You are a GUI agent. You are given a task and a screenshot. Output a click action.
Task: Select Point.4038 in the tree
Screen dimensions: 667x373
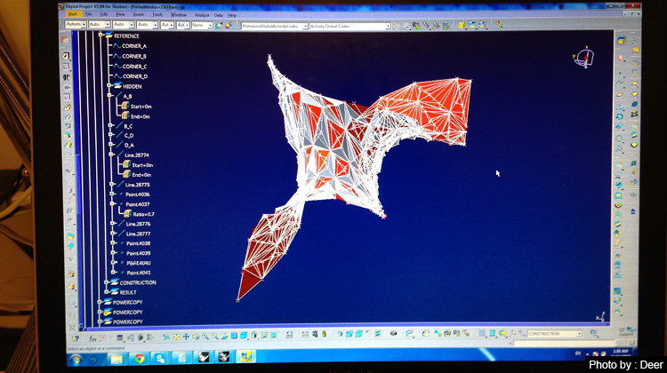click(139, 243)
